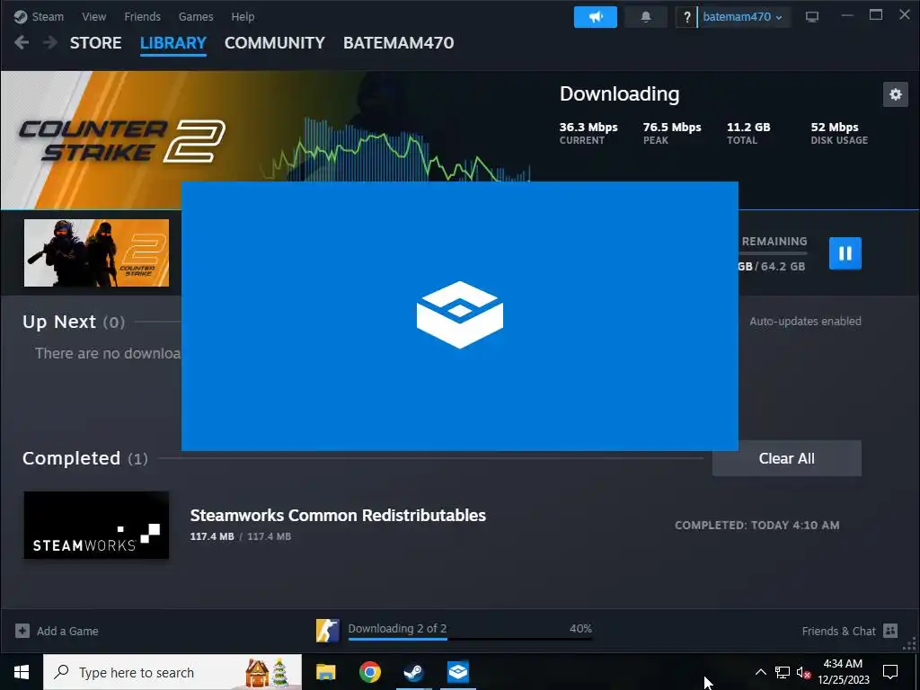Click the 36.3 Mbps current speed value
This screenshot has width=920, height=690.
(588, 128)
